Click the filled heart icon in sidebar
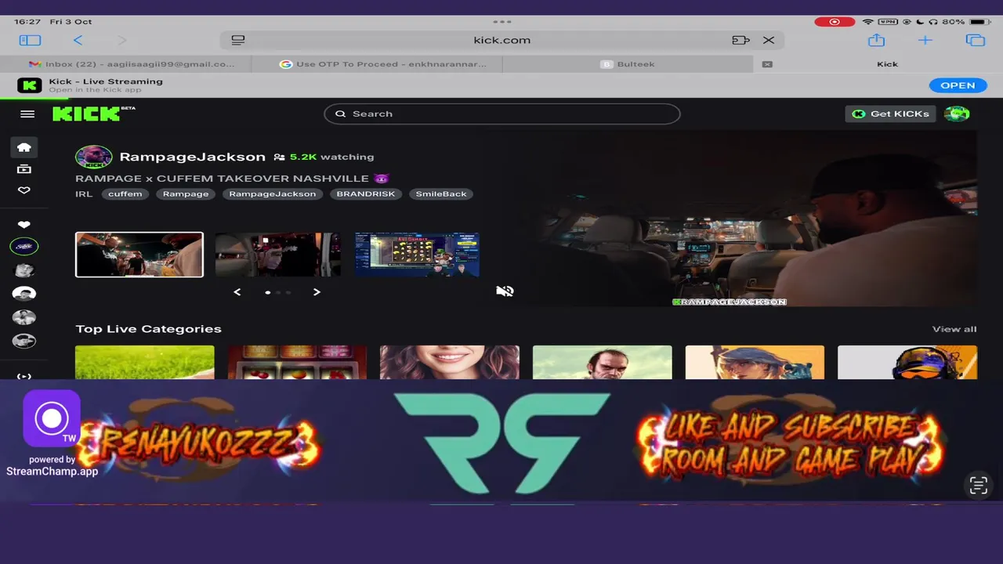 [x=24, y=225]
